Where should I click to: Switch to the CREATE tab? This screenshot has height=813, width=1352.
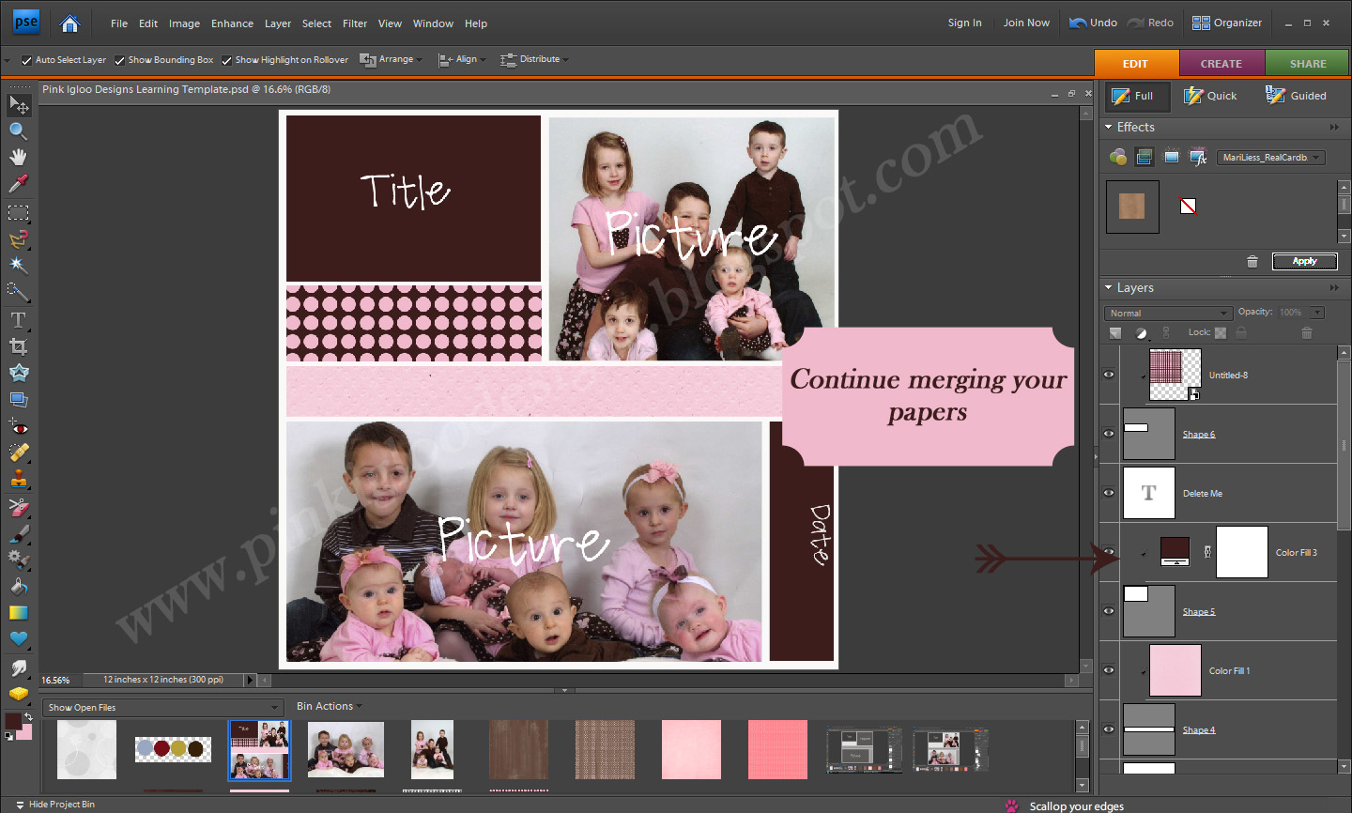click(1221, 64)
